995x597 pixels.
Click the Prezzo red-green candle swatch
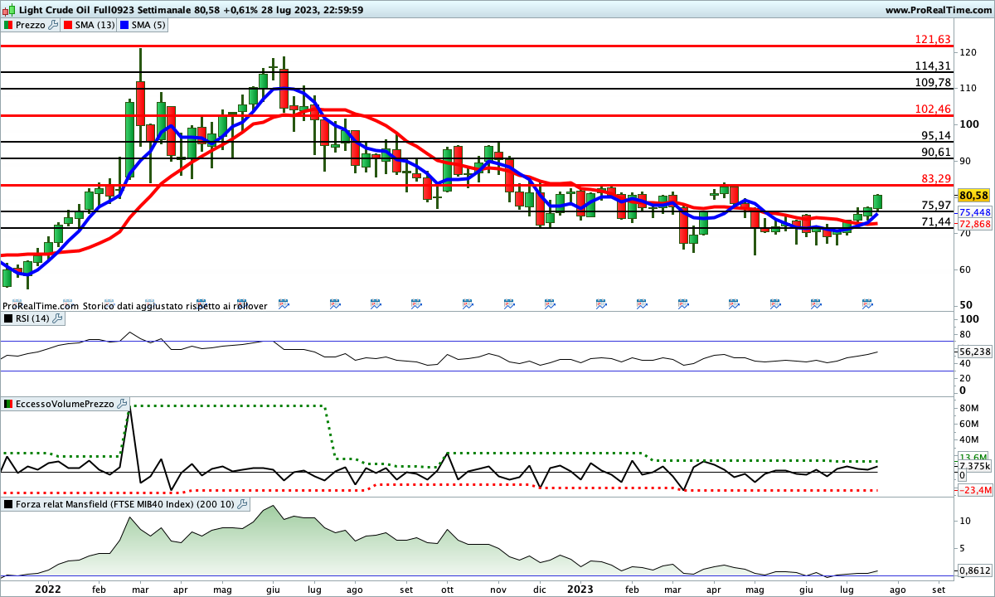click(x=8, y=25)
